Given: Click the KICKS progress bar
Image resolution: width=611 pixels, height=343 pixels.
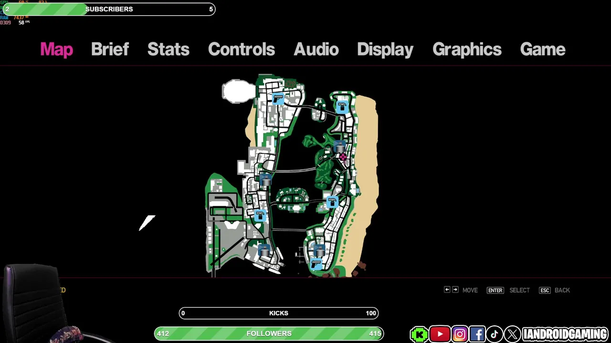Looking at the screenshot, I should coord(279,313).
